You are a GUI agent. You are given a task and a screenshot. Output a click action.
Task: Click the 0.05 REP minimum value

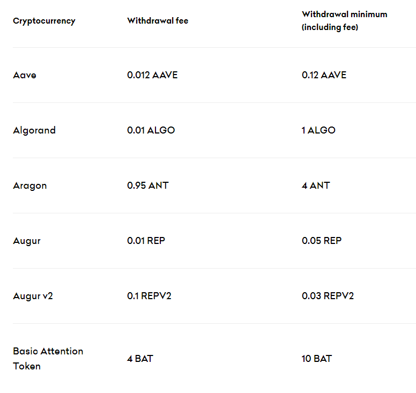322,241
